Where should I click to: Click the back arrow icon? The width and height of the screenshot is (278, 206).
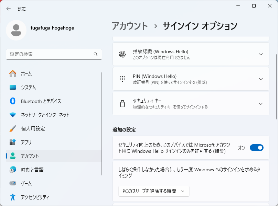(9, 9)
